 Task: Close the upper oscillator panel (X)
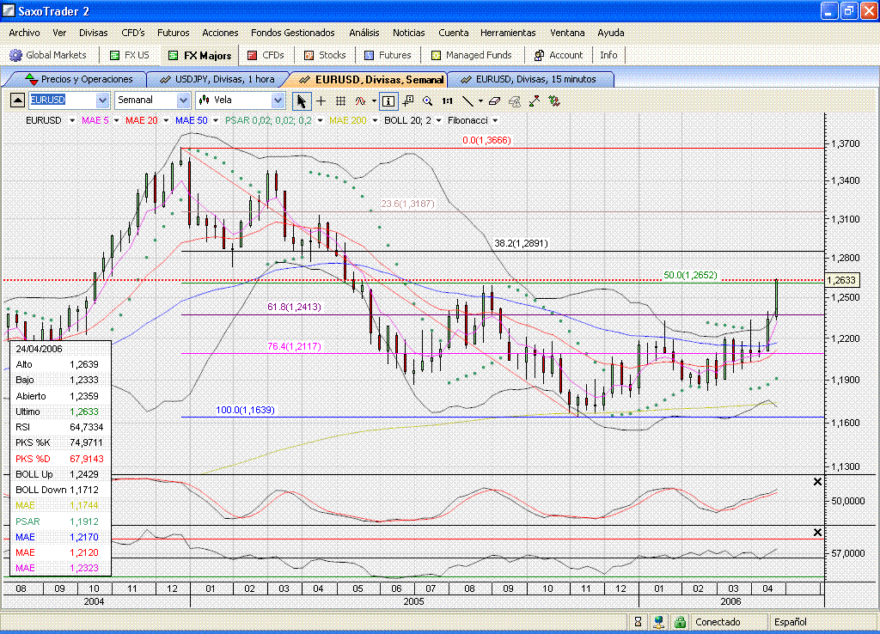[818, 482]
